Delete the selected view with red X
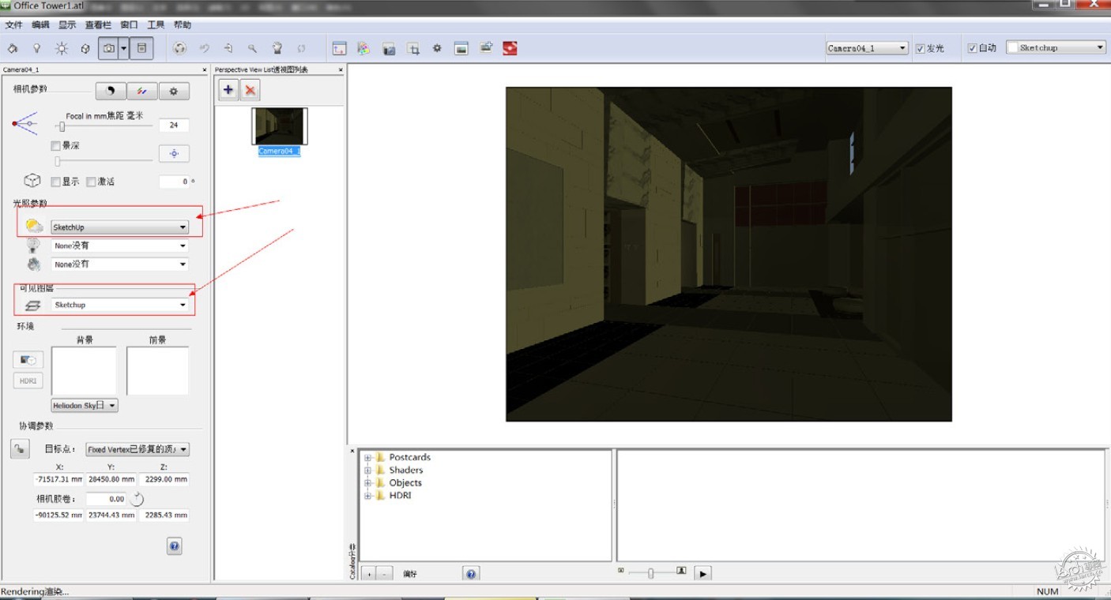This screenshot has height=600, width=1111. [250, 90]
